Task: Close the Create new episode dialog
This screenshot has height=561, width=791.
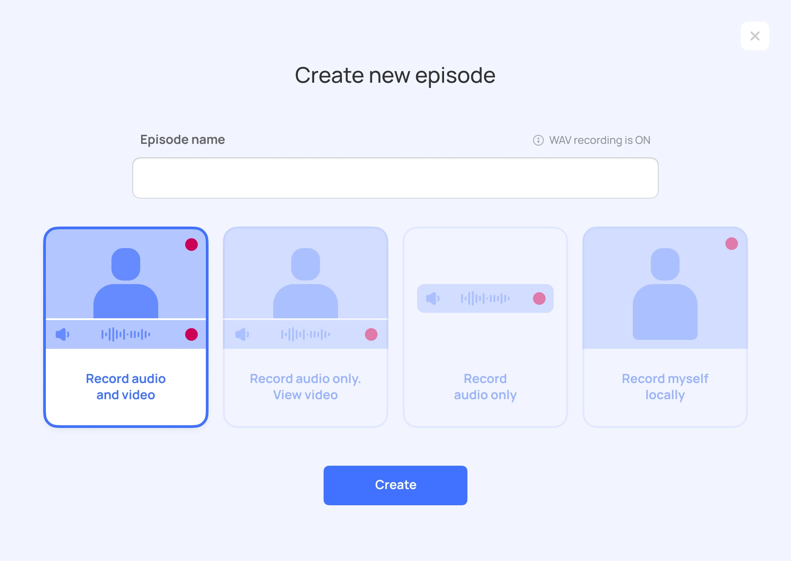Action: pyautogui.click(x=755, y=36)
